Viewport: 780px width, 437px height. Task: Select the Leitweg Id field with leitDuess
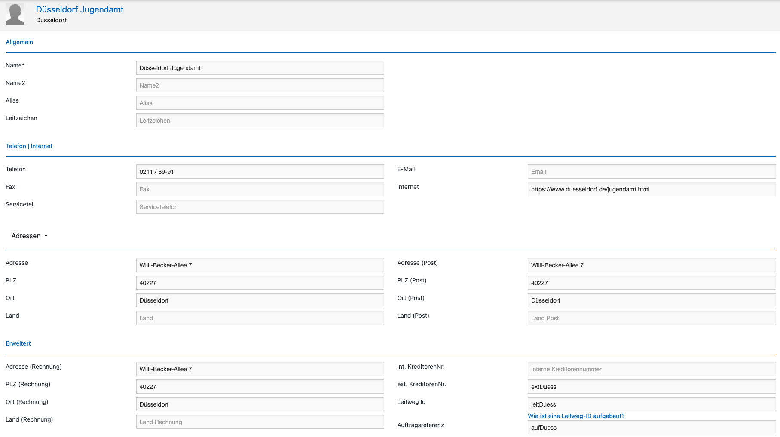pos(651,404)
